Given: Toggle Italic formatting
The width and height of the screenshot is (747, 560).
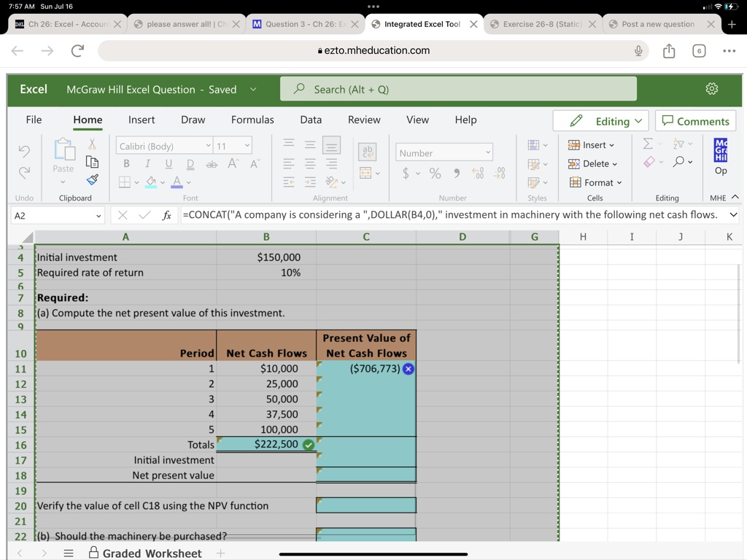Looking at the screenshot, I should click(147, 163).
